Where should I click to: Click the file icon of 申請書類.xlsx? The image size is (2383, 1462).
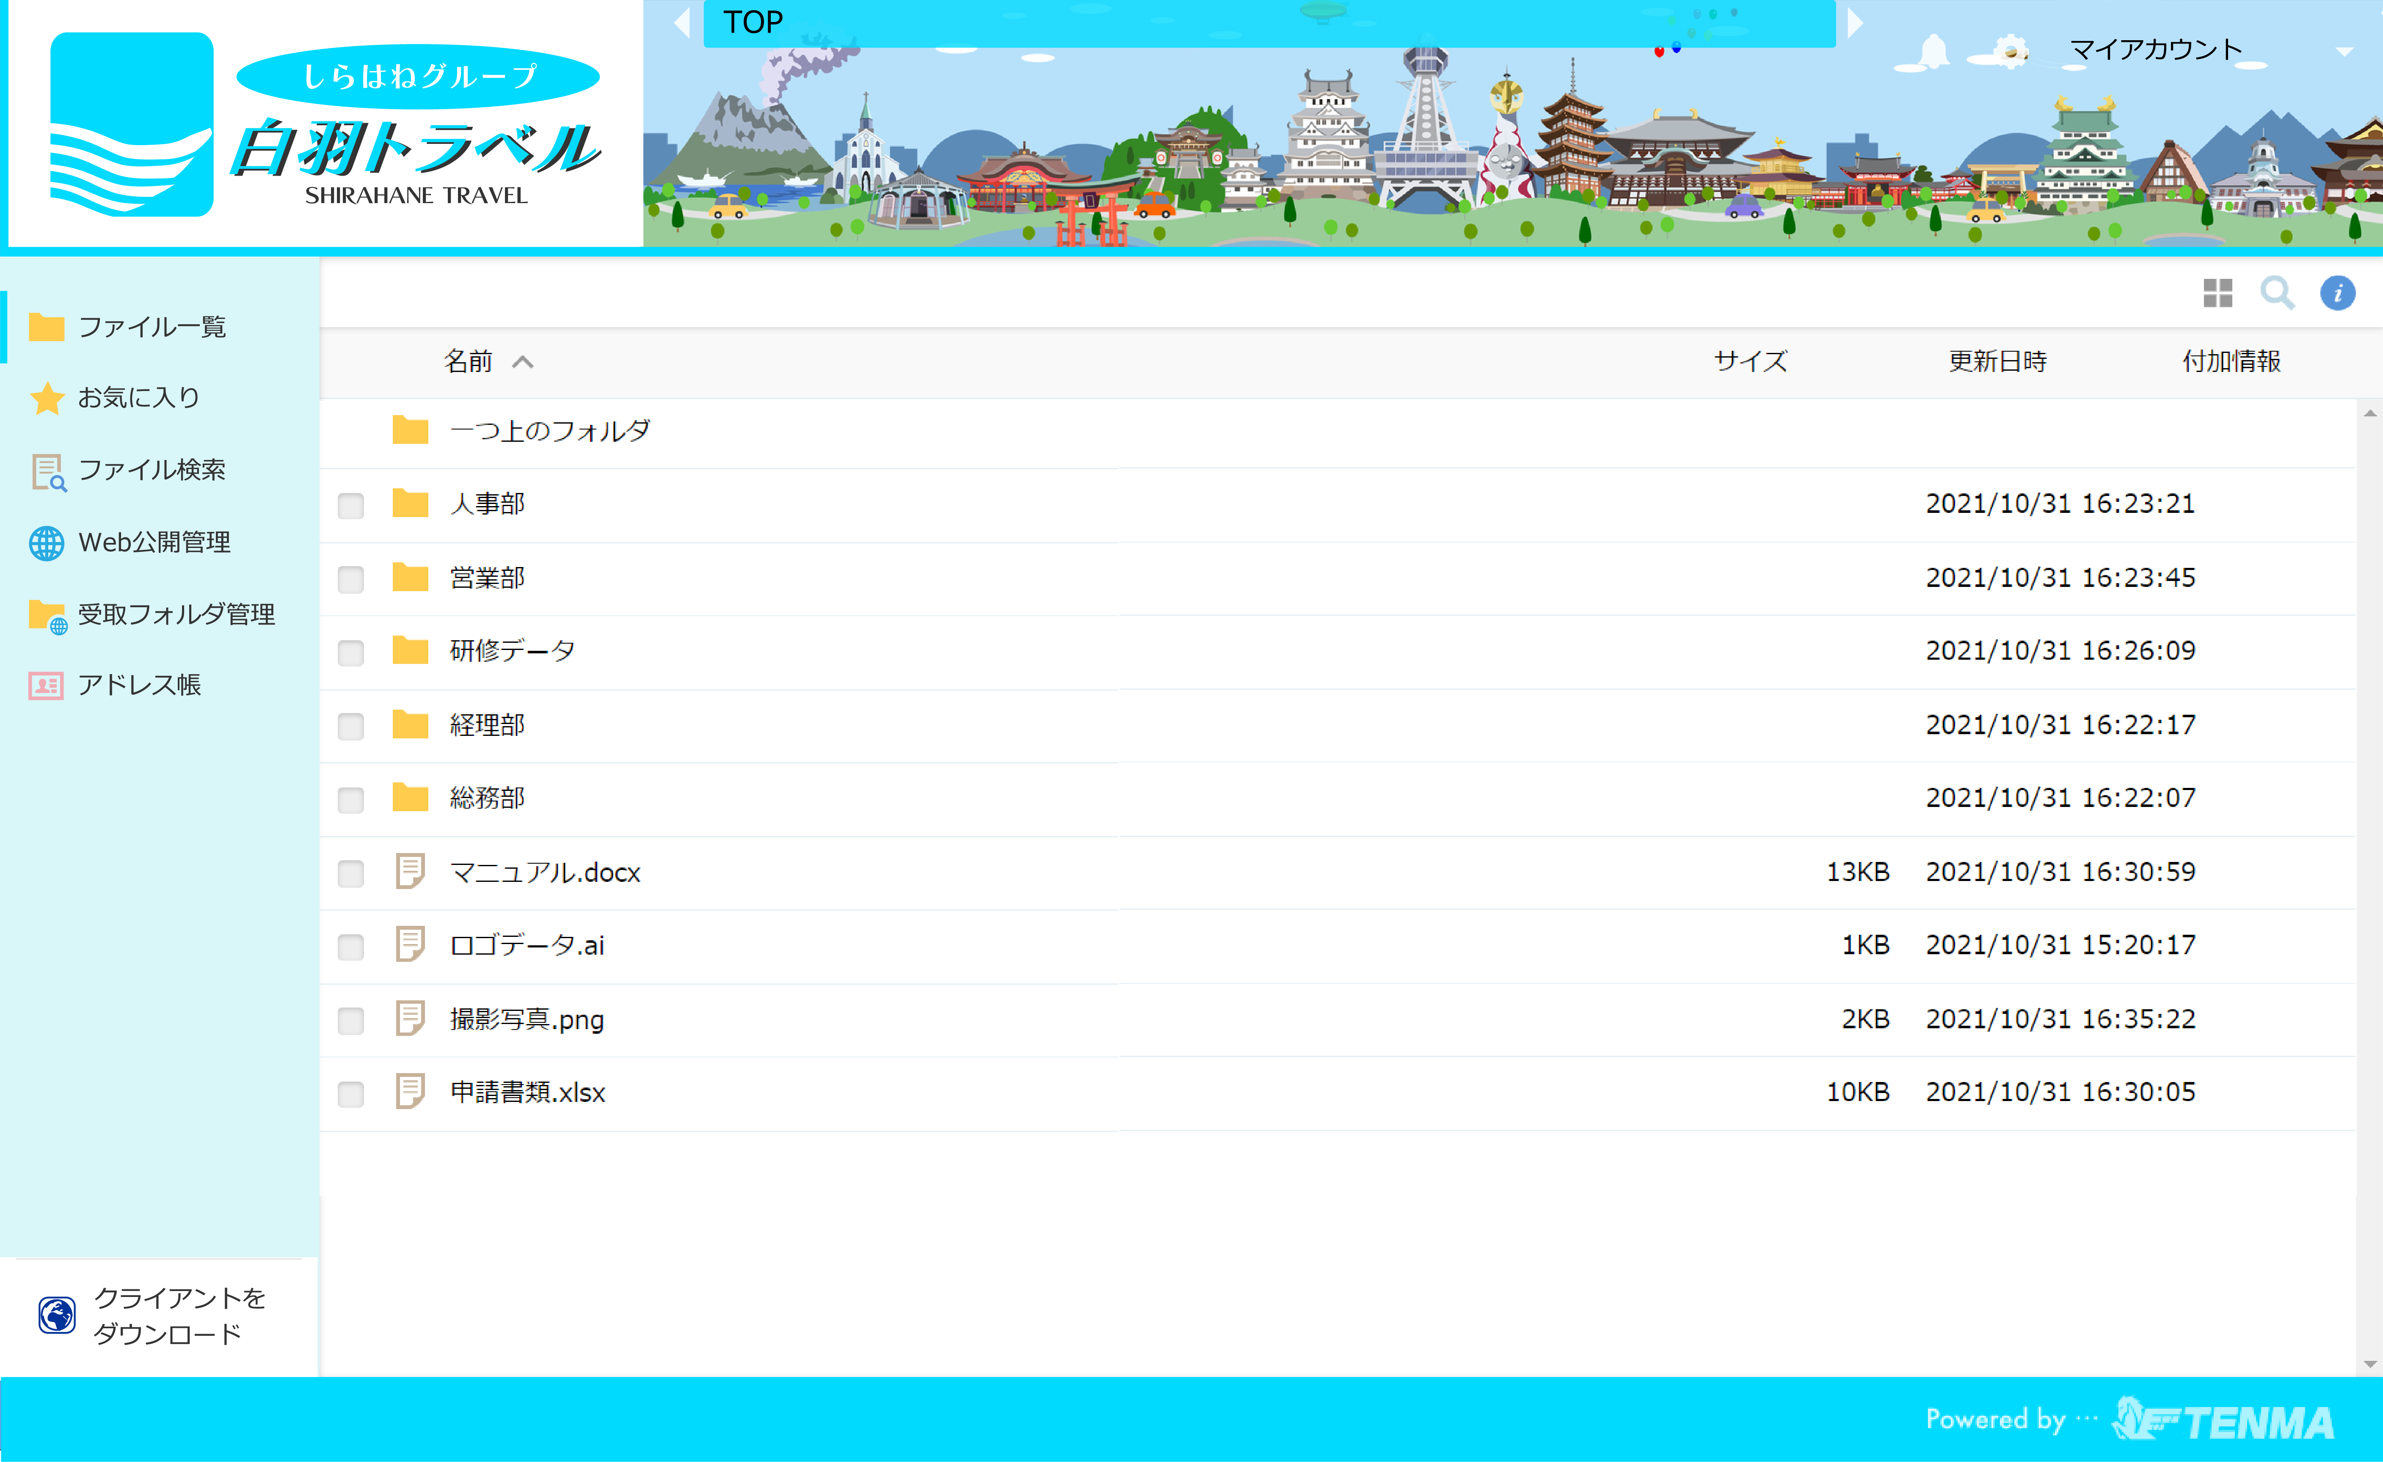(410, 1092)
